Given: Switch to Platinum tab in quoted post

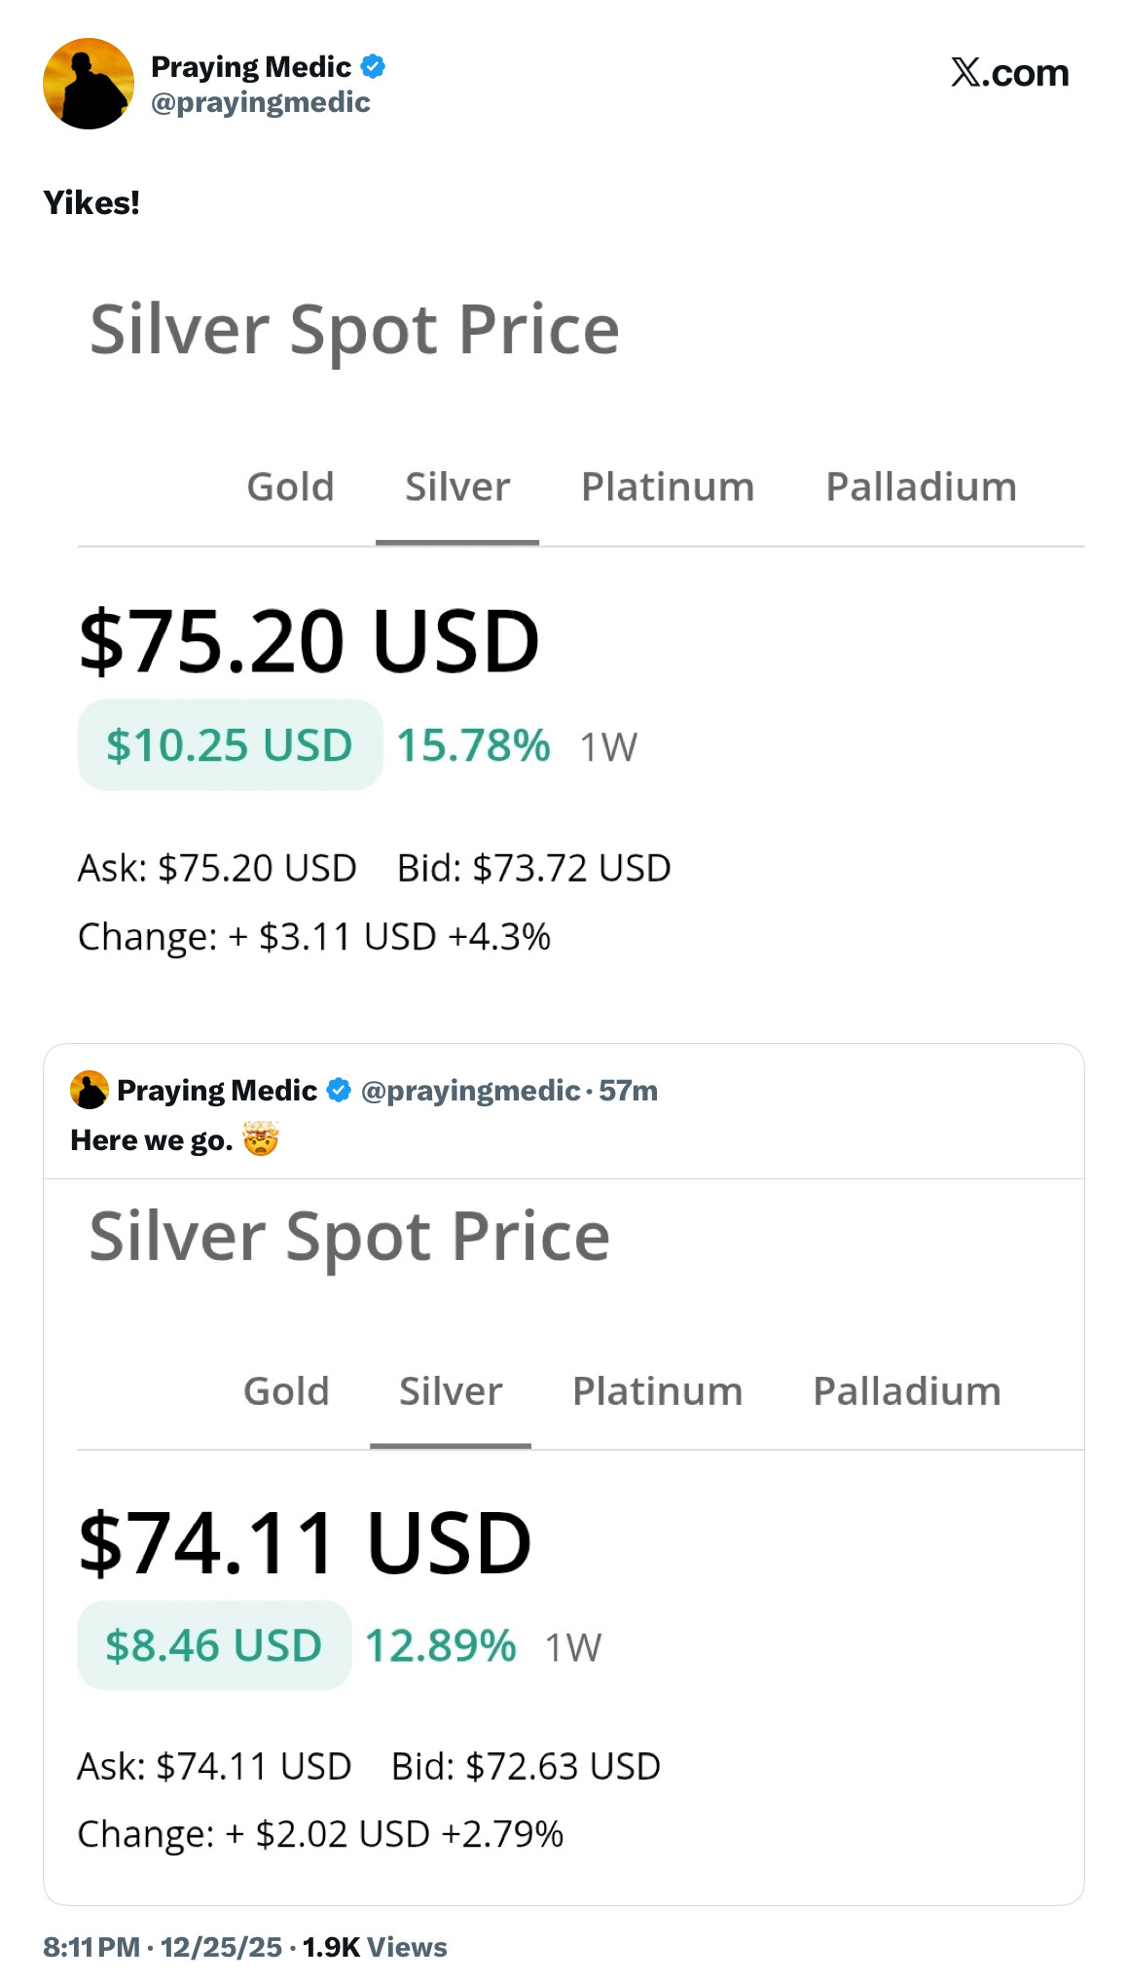Looking at the screenshot, I should (657, 1390).
